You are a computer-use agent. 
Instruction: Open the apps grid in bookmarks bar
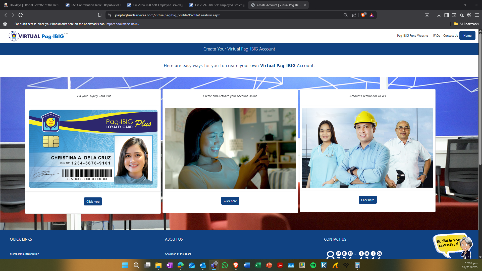[5, 24]
